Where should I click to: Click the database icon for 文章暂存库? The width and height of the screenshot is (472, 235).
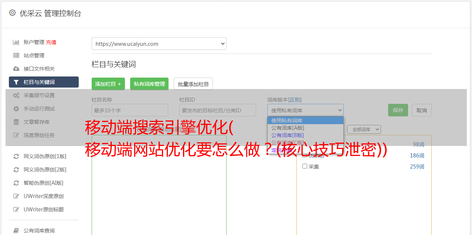[x=16, y=122]
